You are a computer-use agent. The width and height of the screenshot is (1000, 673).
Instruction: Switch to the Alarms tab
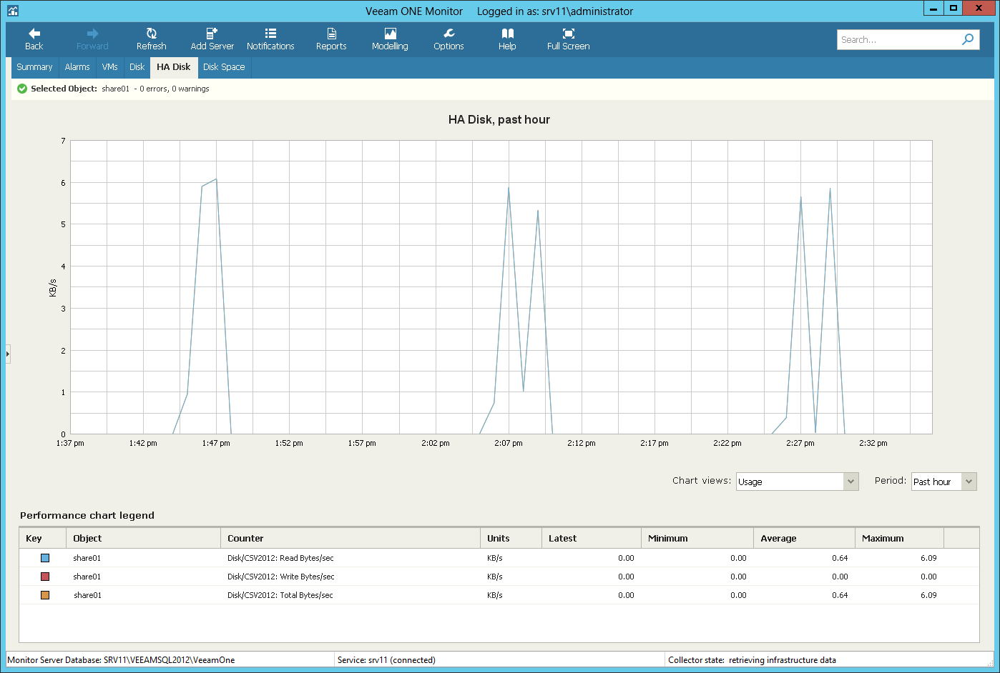pos(77,67)
